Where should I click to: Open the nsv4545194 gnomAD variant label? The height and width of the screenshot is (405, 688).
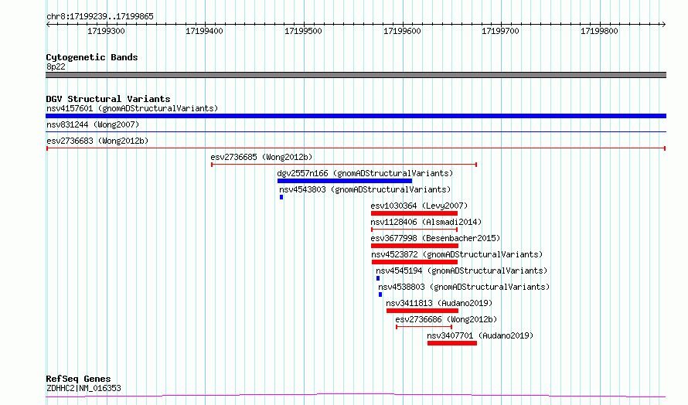[462, 271]
